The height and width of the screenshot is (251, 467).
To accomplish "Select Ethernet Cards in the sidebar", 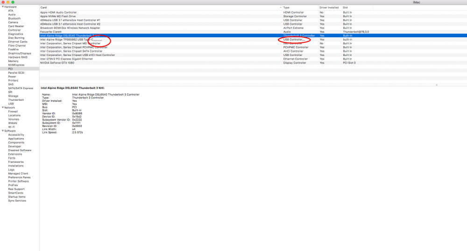I will (18, 42).
